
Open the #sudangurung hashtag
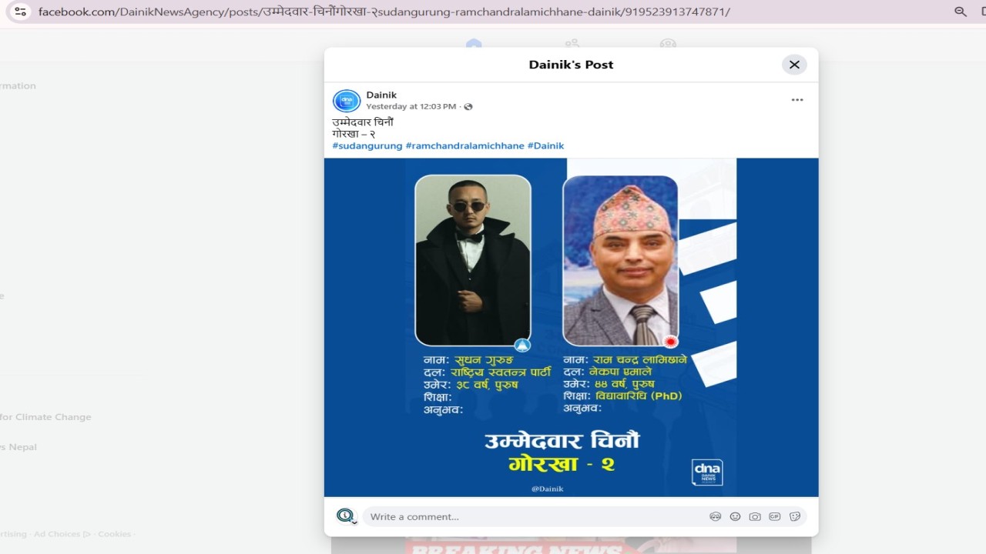(367, 145)
